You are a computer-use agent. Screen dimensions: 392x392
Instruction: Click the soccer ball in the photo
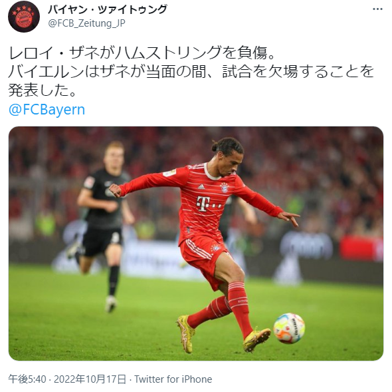pyautogui.click(x=289, y=328)
